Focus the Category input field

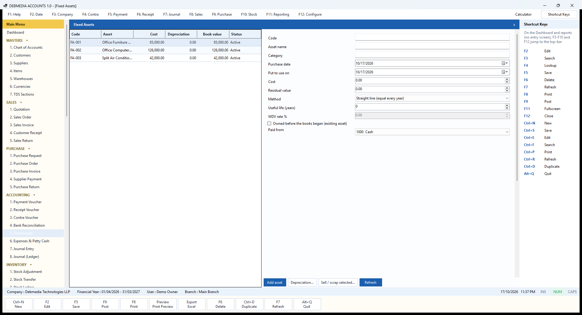tap(432, 55)
